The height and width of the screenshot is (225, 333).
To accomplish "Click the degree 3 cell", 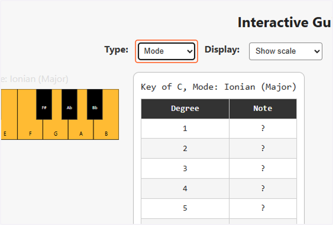I will [185, 168].
